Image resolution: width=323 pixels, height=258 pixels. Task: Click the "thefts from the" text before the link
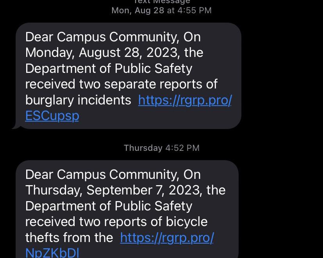(x=69, y=238)
